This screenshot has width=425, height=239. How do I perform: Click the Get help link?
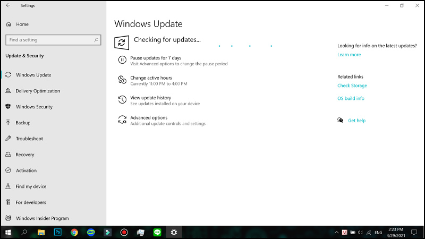(356, 121)
